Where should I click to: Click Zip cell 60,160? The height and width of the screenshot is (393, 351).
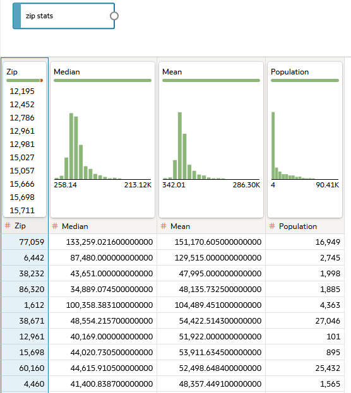tap(25, 368)
